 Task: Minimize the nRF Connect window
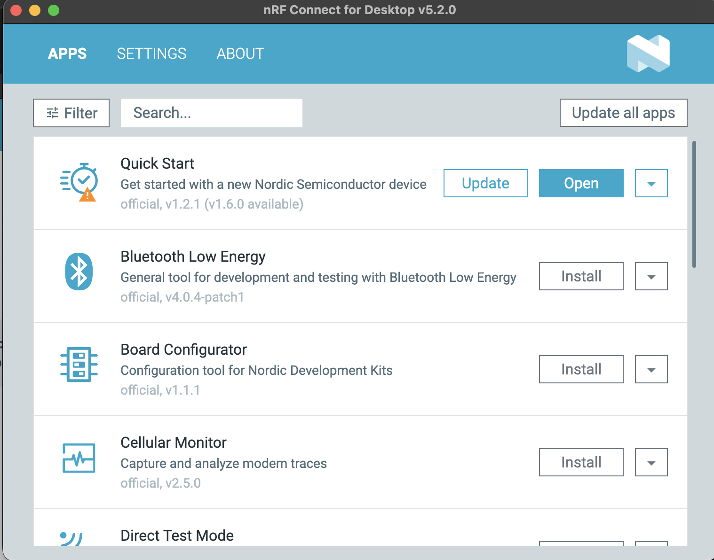pos(35,10)
